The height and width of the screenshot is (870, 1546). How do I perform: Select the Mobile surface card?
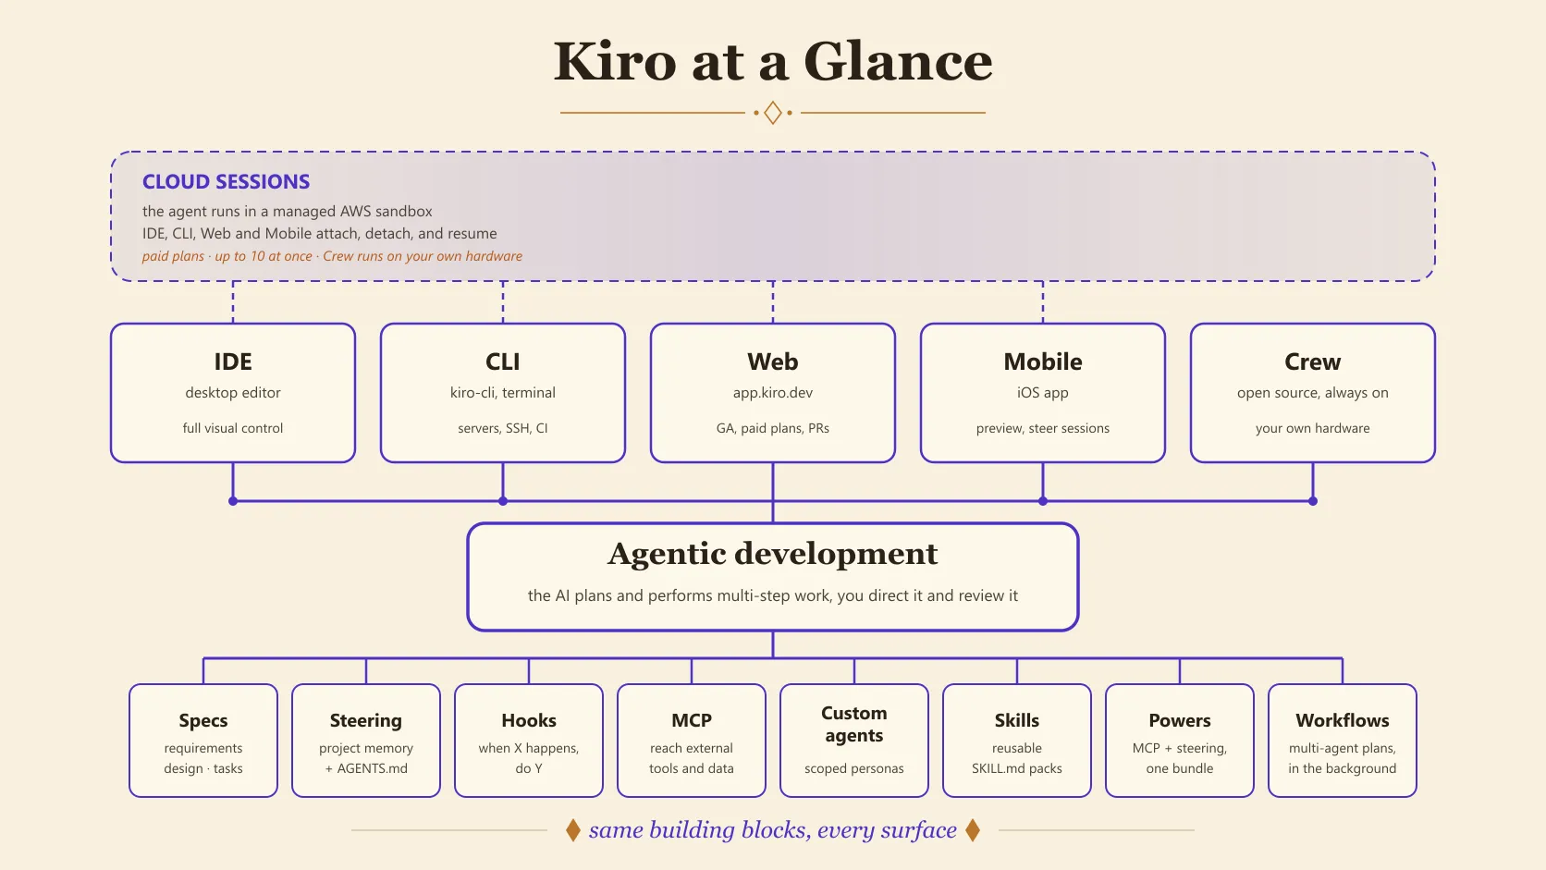coord(1043,393)
